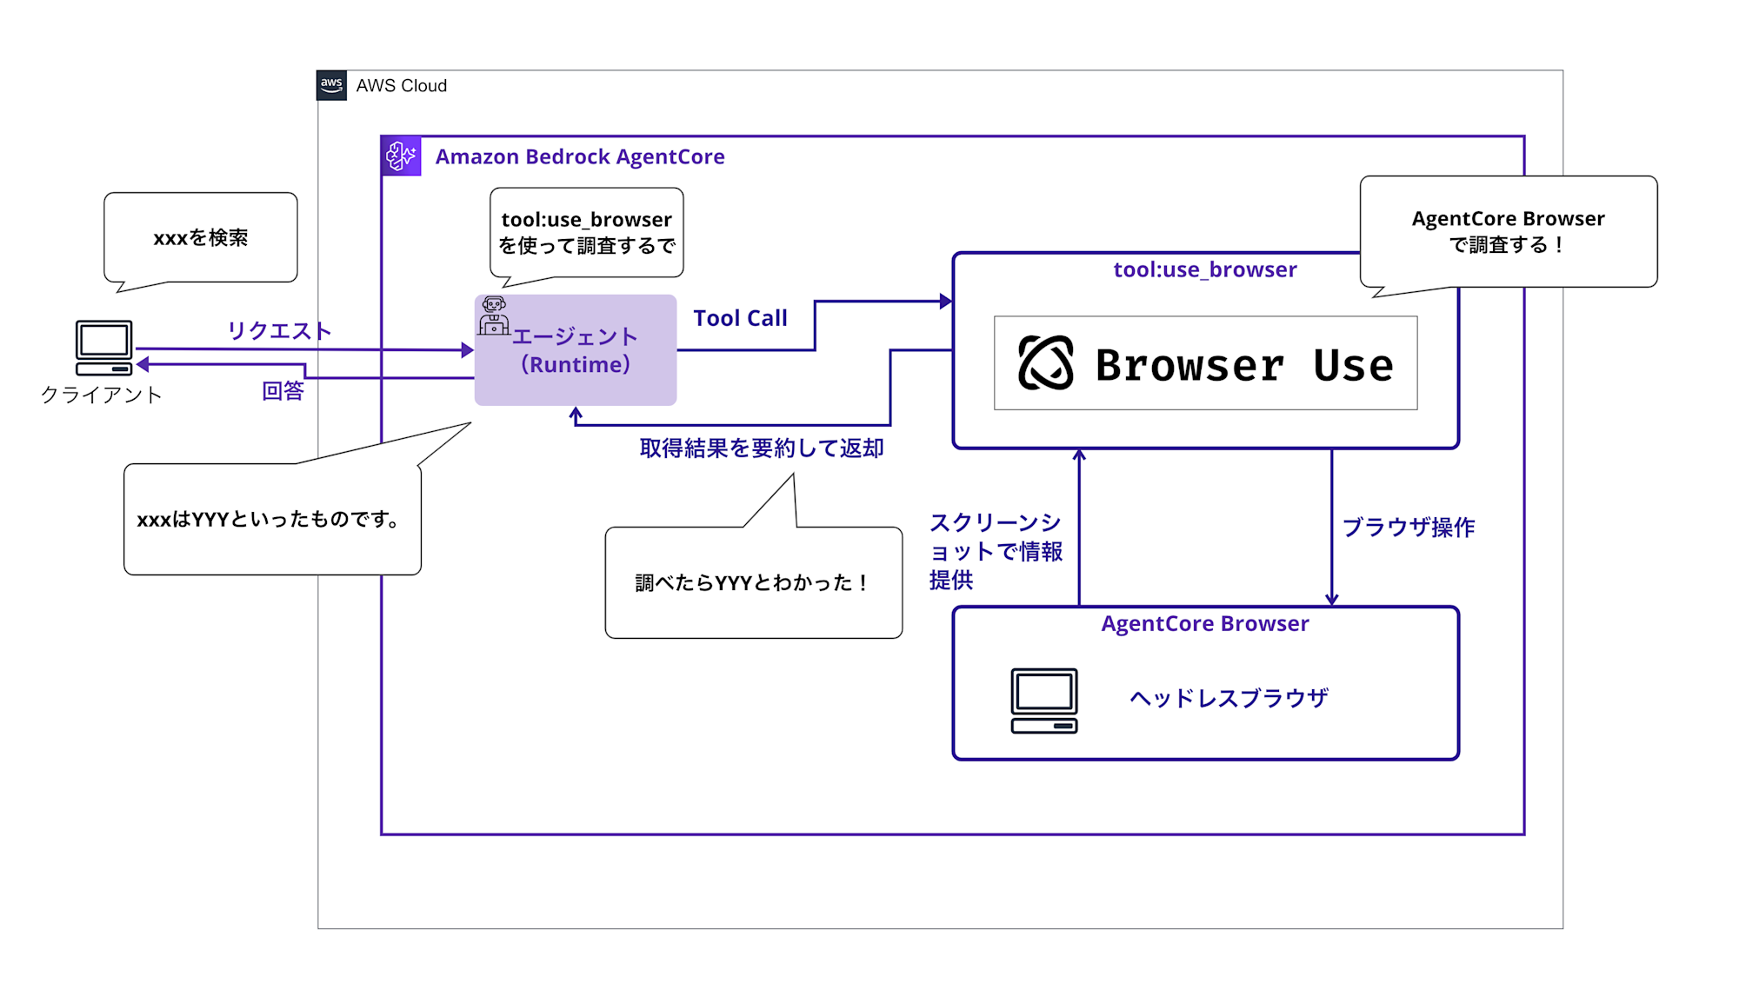Click the tool:use_browserを使って調査するで bubble

click(587, 233)
